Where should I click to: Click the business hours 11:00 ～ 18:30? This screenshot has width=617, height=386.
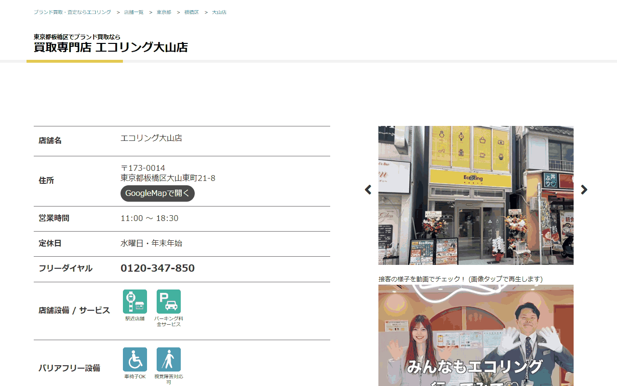pos(149,219)
